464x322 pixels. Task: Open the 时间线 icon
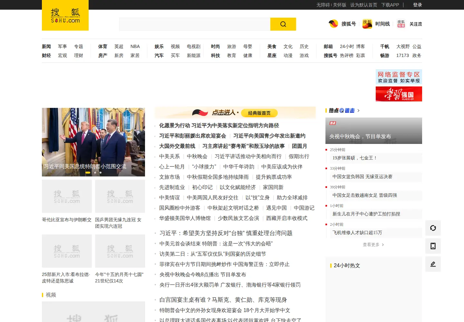click(367, 24)
